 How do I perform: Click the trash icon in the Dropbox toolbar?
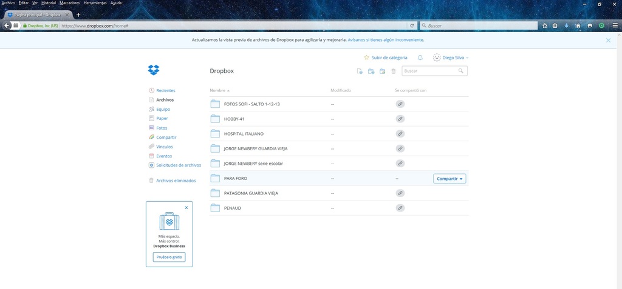pos(394,71)
